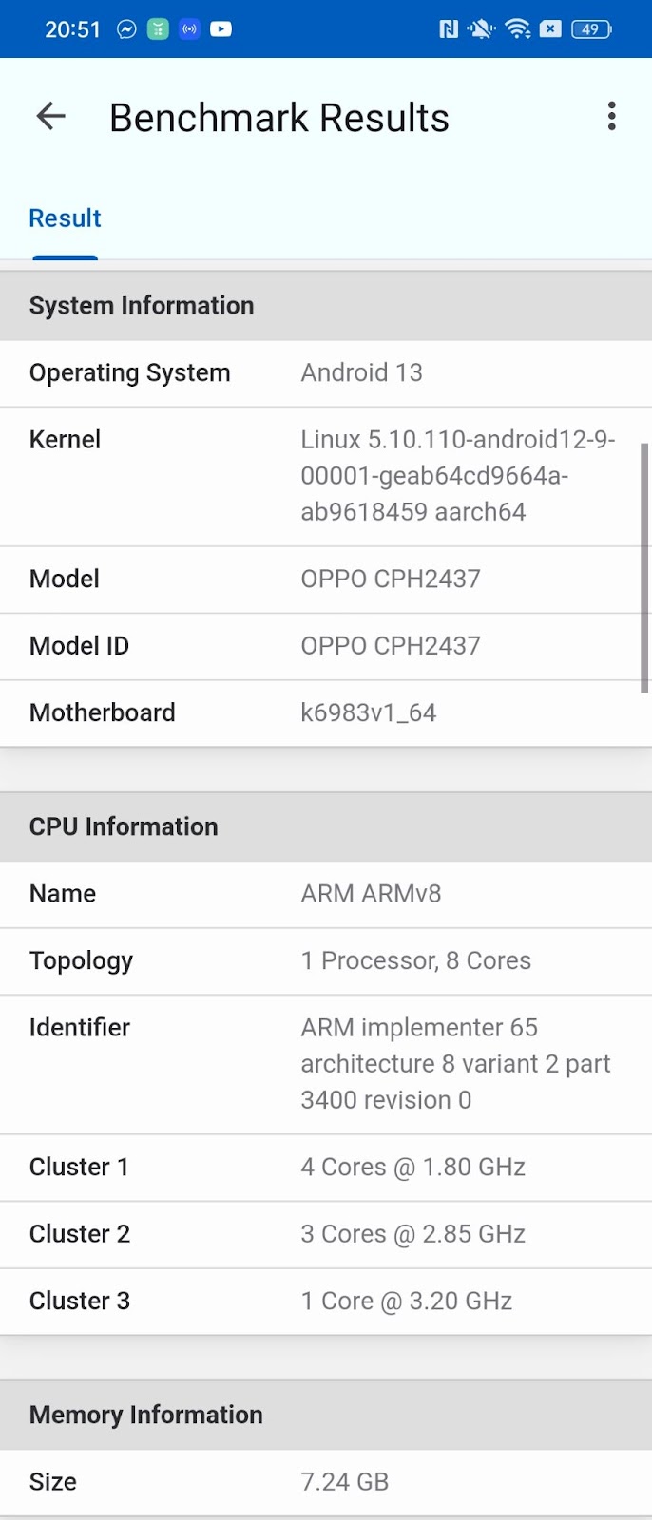This screenshot has width=652, height=1520.
Task: Select the CPU Information section header
Action: [x=326, y=826]
